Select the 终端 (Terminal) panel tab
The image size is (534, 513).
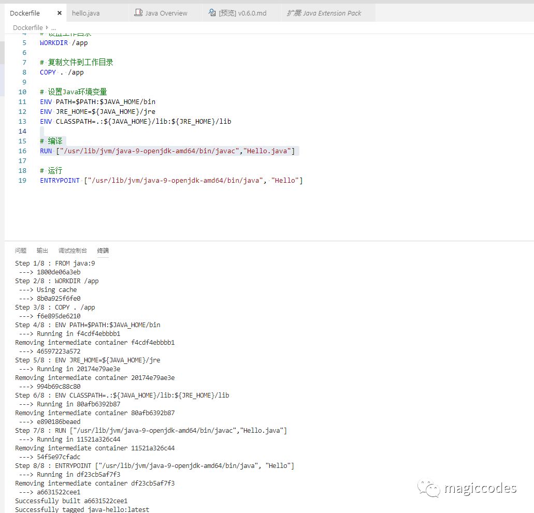[103, 251]
